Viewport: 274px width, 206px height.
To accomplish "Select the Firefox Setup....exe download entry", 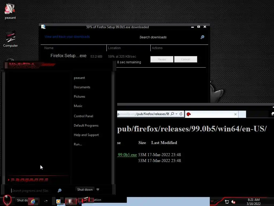I will coord(68,56).
